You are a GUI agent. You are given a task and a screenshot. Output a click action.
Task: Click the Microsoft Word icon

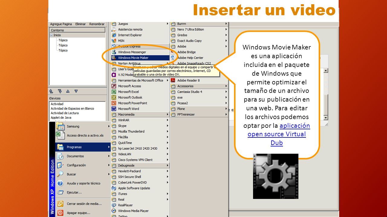pos(114,109)
